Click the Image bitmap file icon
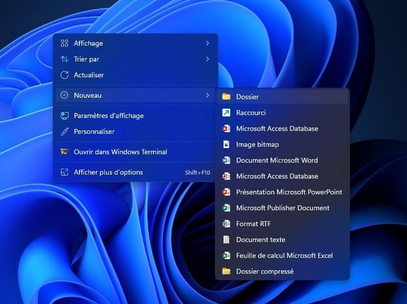 click(x=226, y=144)
